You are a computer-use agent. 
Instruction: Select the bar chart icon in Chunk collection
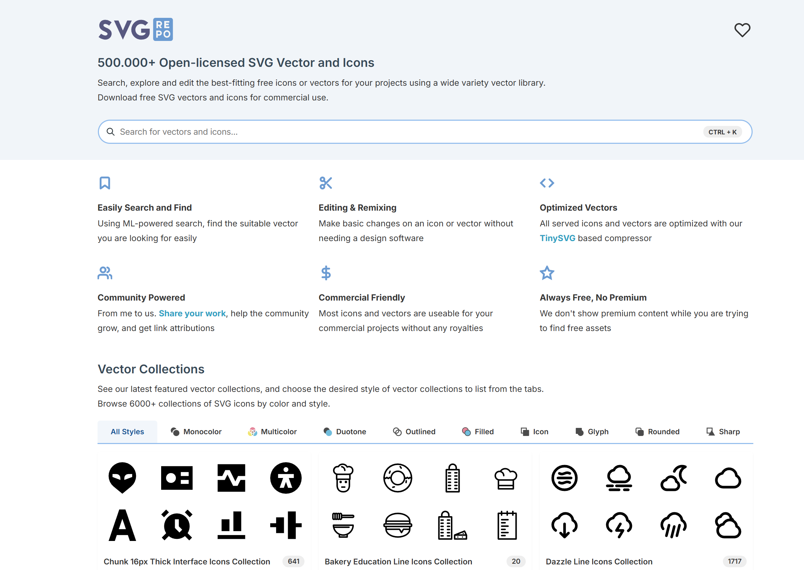tap(231, 525)
